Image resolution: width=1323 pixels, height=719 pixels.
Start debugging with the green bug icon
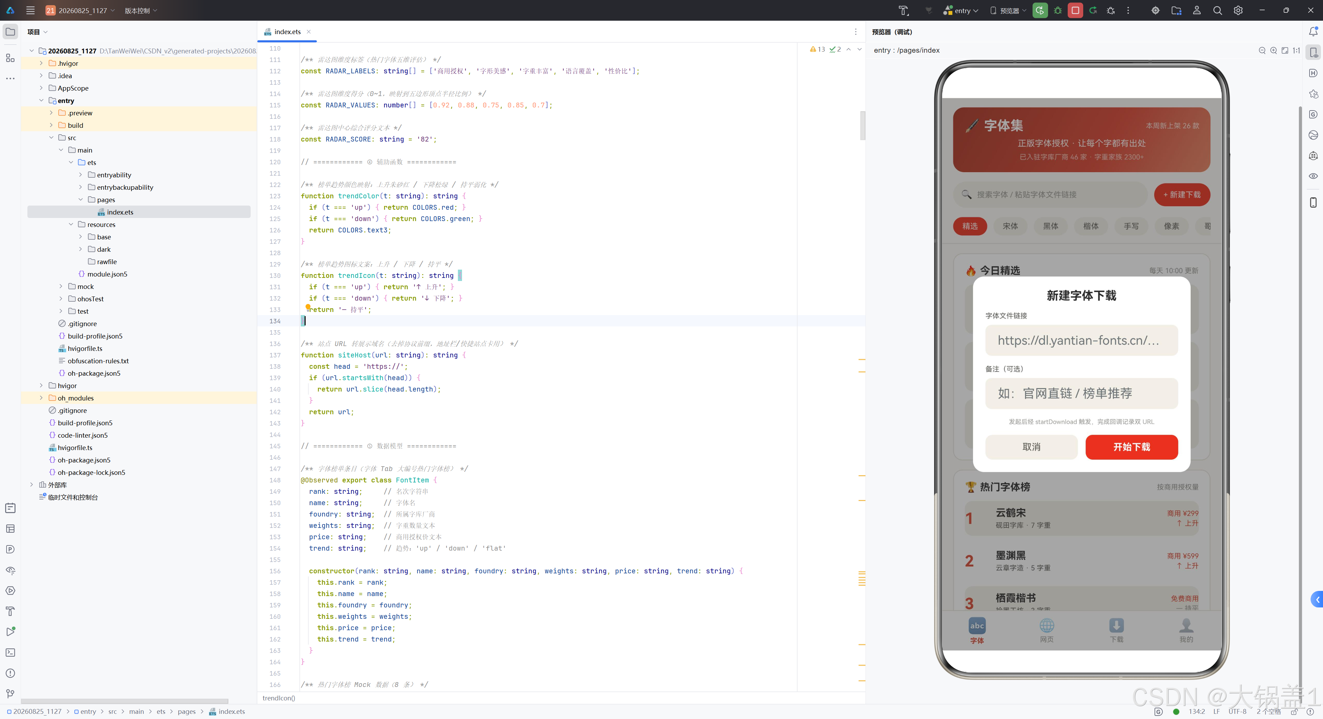tap(1058, 10)
